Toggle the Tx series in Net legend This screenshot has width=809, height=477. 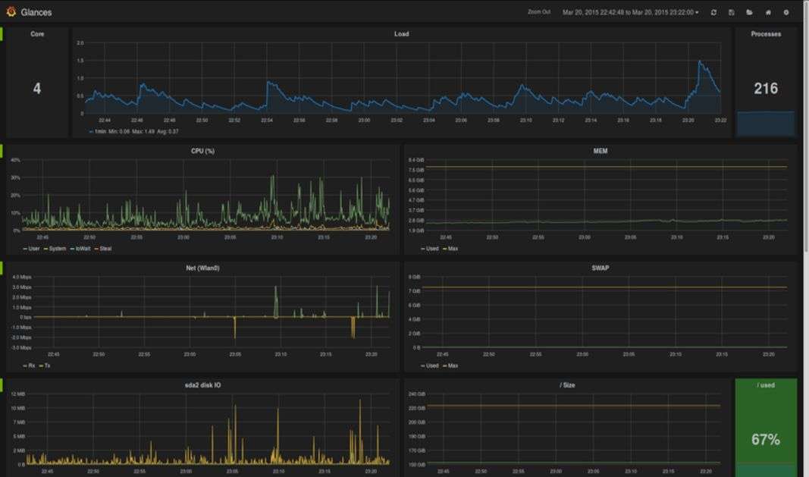pyautogui.click(x=45, y=366)
